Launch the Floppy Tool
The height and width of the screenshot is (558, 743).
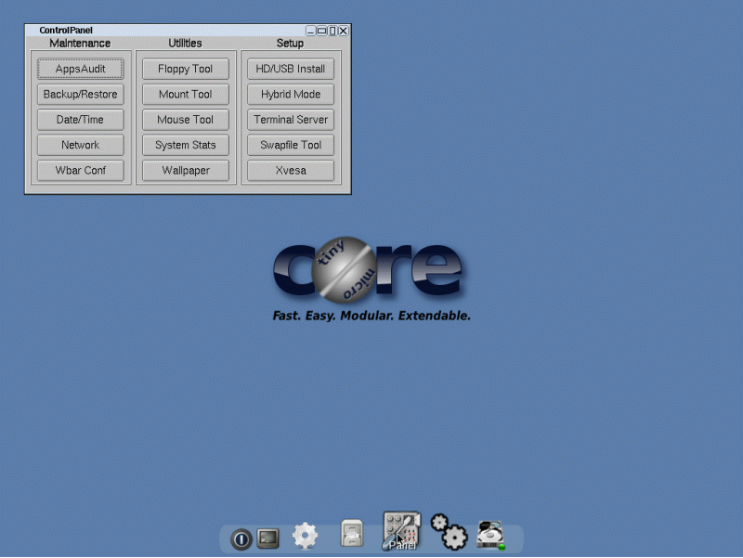pyautogui.click(x=186, y=69)
